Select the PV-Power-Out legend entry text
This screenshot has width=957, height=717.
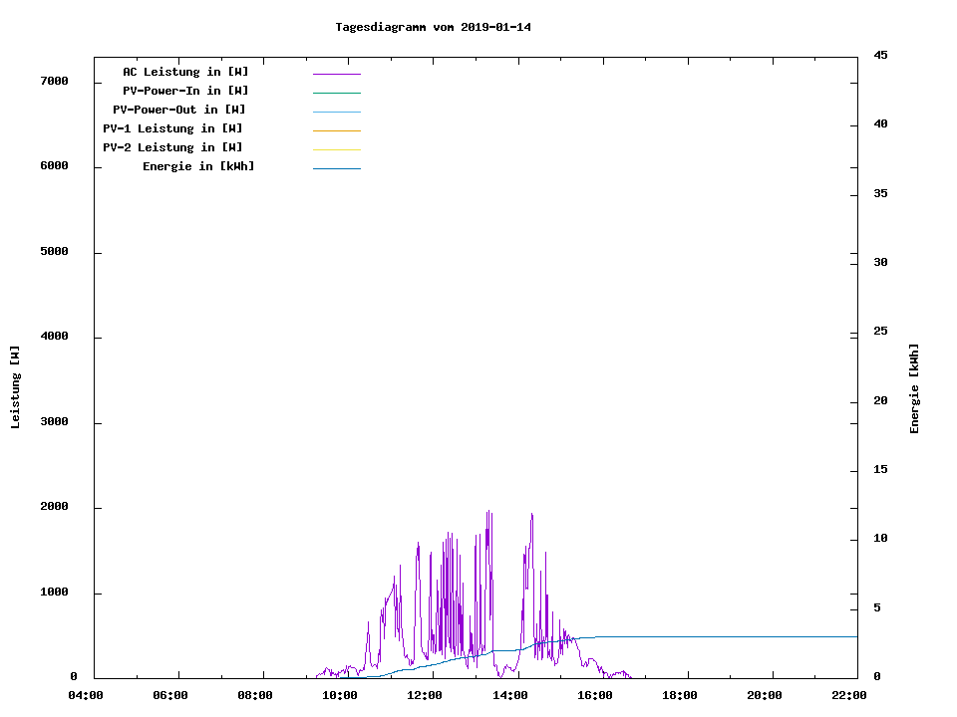pos(179,110)
